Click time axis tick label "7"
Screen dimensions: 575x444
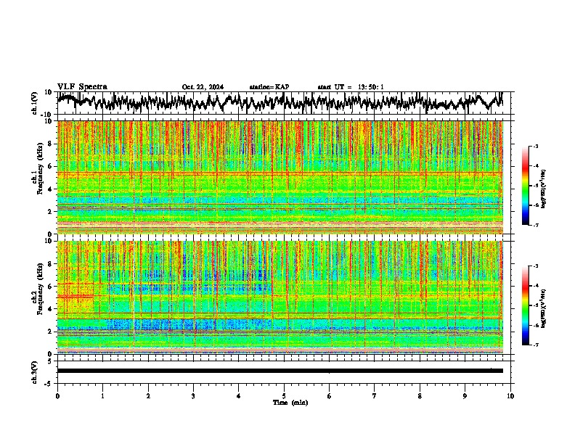[375, 396]
